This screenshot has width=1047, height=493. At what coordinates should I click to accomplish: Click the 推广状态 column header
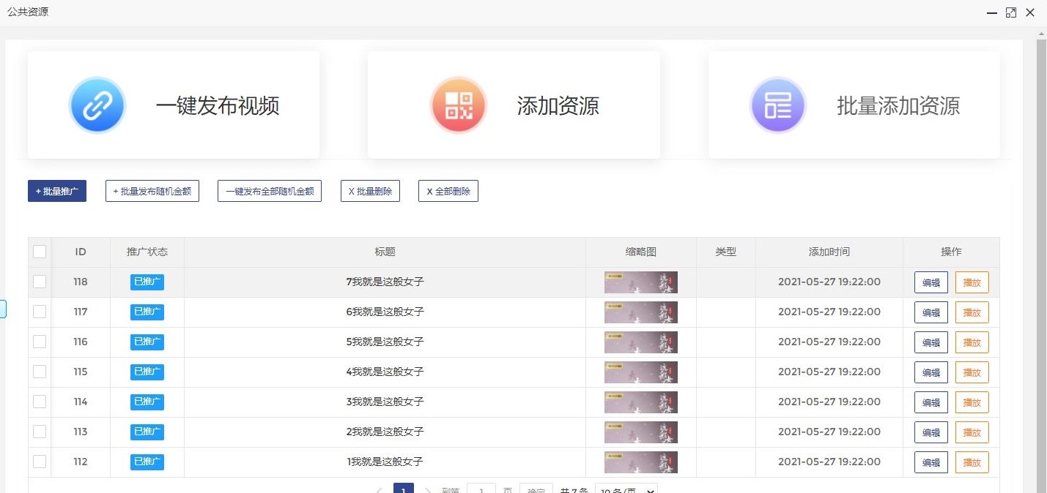point(146,252)
